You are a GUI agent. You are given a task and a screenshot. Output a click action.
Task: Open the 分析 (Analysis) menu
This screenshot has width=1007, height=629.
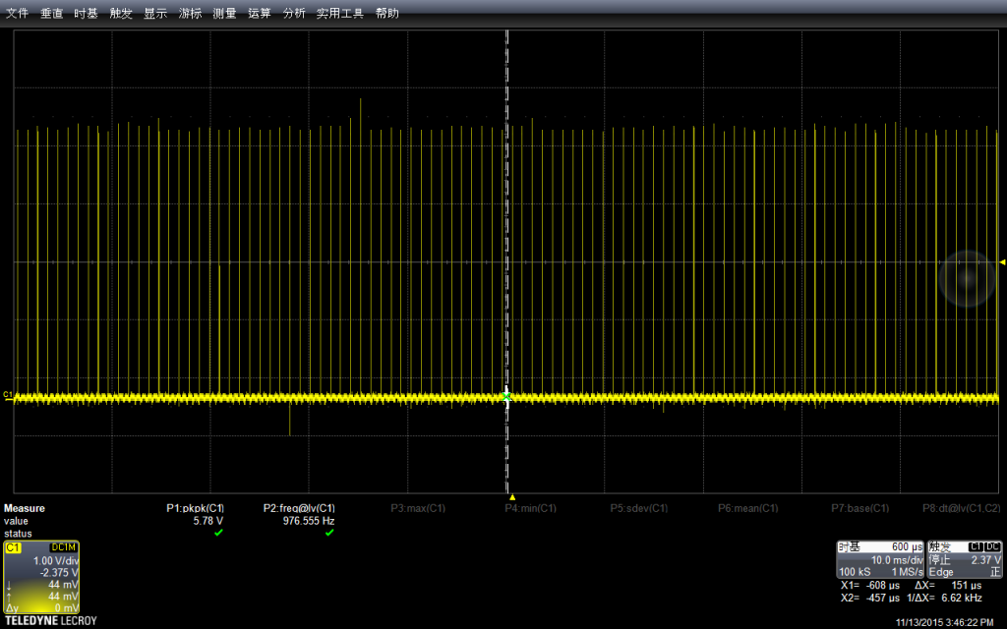294,13
